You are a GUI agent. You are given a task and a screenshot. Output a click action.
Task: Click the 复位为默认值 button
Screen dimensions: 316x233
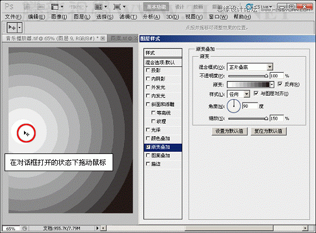[269, 131]
